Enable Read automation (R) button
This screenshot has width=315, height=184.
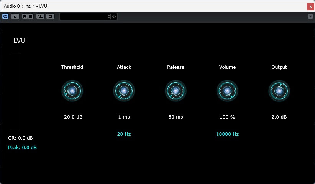pyautogui.click(x=25, y=16)
